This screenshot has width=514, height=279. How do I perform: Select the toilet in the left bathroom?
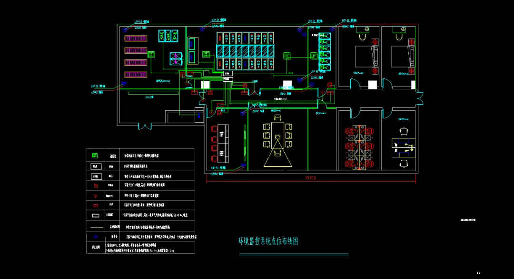(362, 37)
